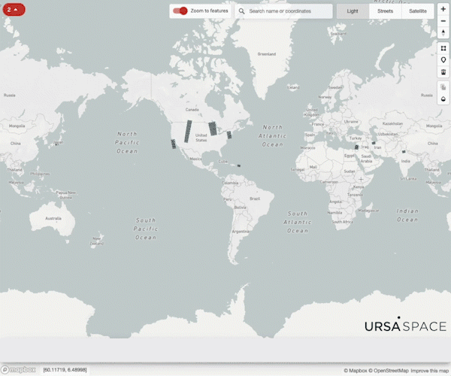Click the 'Greenland' map label
Viewport: 451px width, 376px height.
click(x=267, y=54)
